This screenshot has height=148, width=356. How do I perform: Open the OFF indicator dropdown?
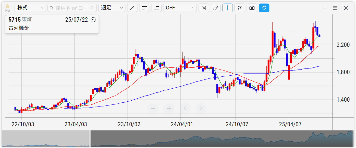tap(180, 8)
